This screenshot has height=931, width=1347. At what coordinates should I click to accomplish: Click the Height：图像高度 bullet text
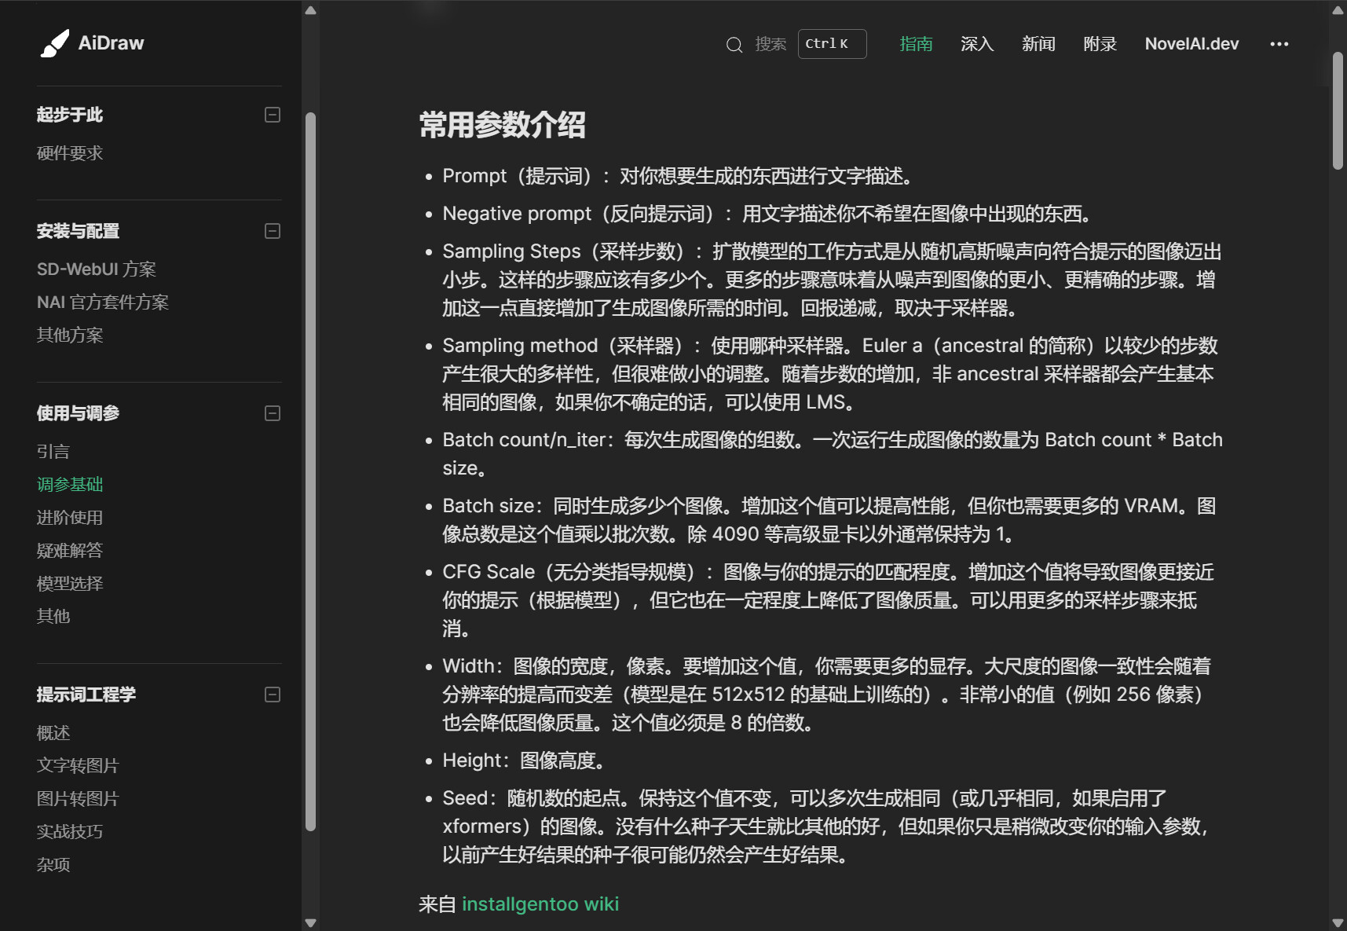point(524,761)
